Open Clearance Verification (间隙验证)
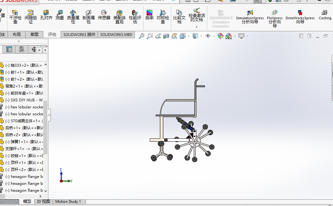Viewport: 333px width, 206px height. coord(31,16)
